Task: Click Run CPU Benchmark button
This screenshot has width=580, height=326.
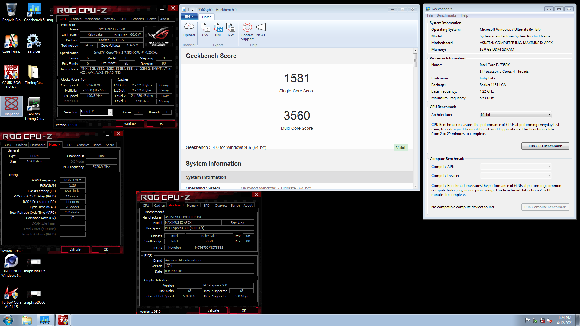Action: click(x=545, y=146)
